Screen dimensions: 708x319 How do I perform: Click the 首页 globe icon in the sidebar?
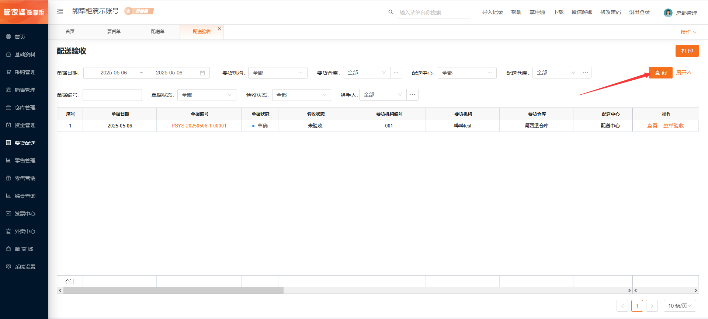8,36
